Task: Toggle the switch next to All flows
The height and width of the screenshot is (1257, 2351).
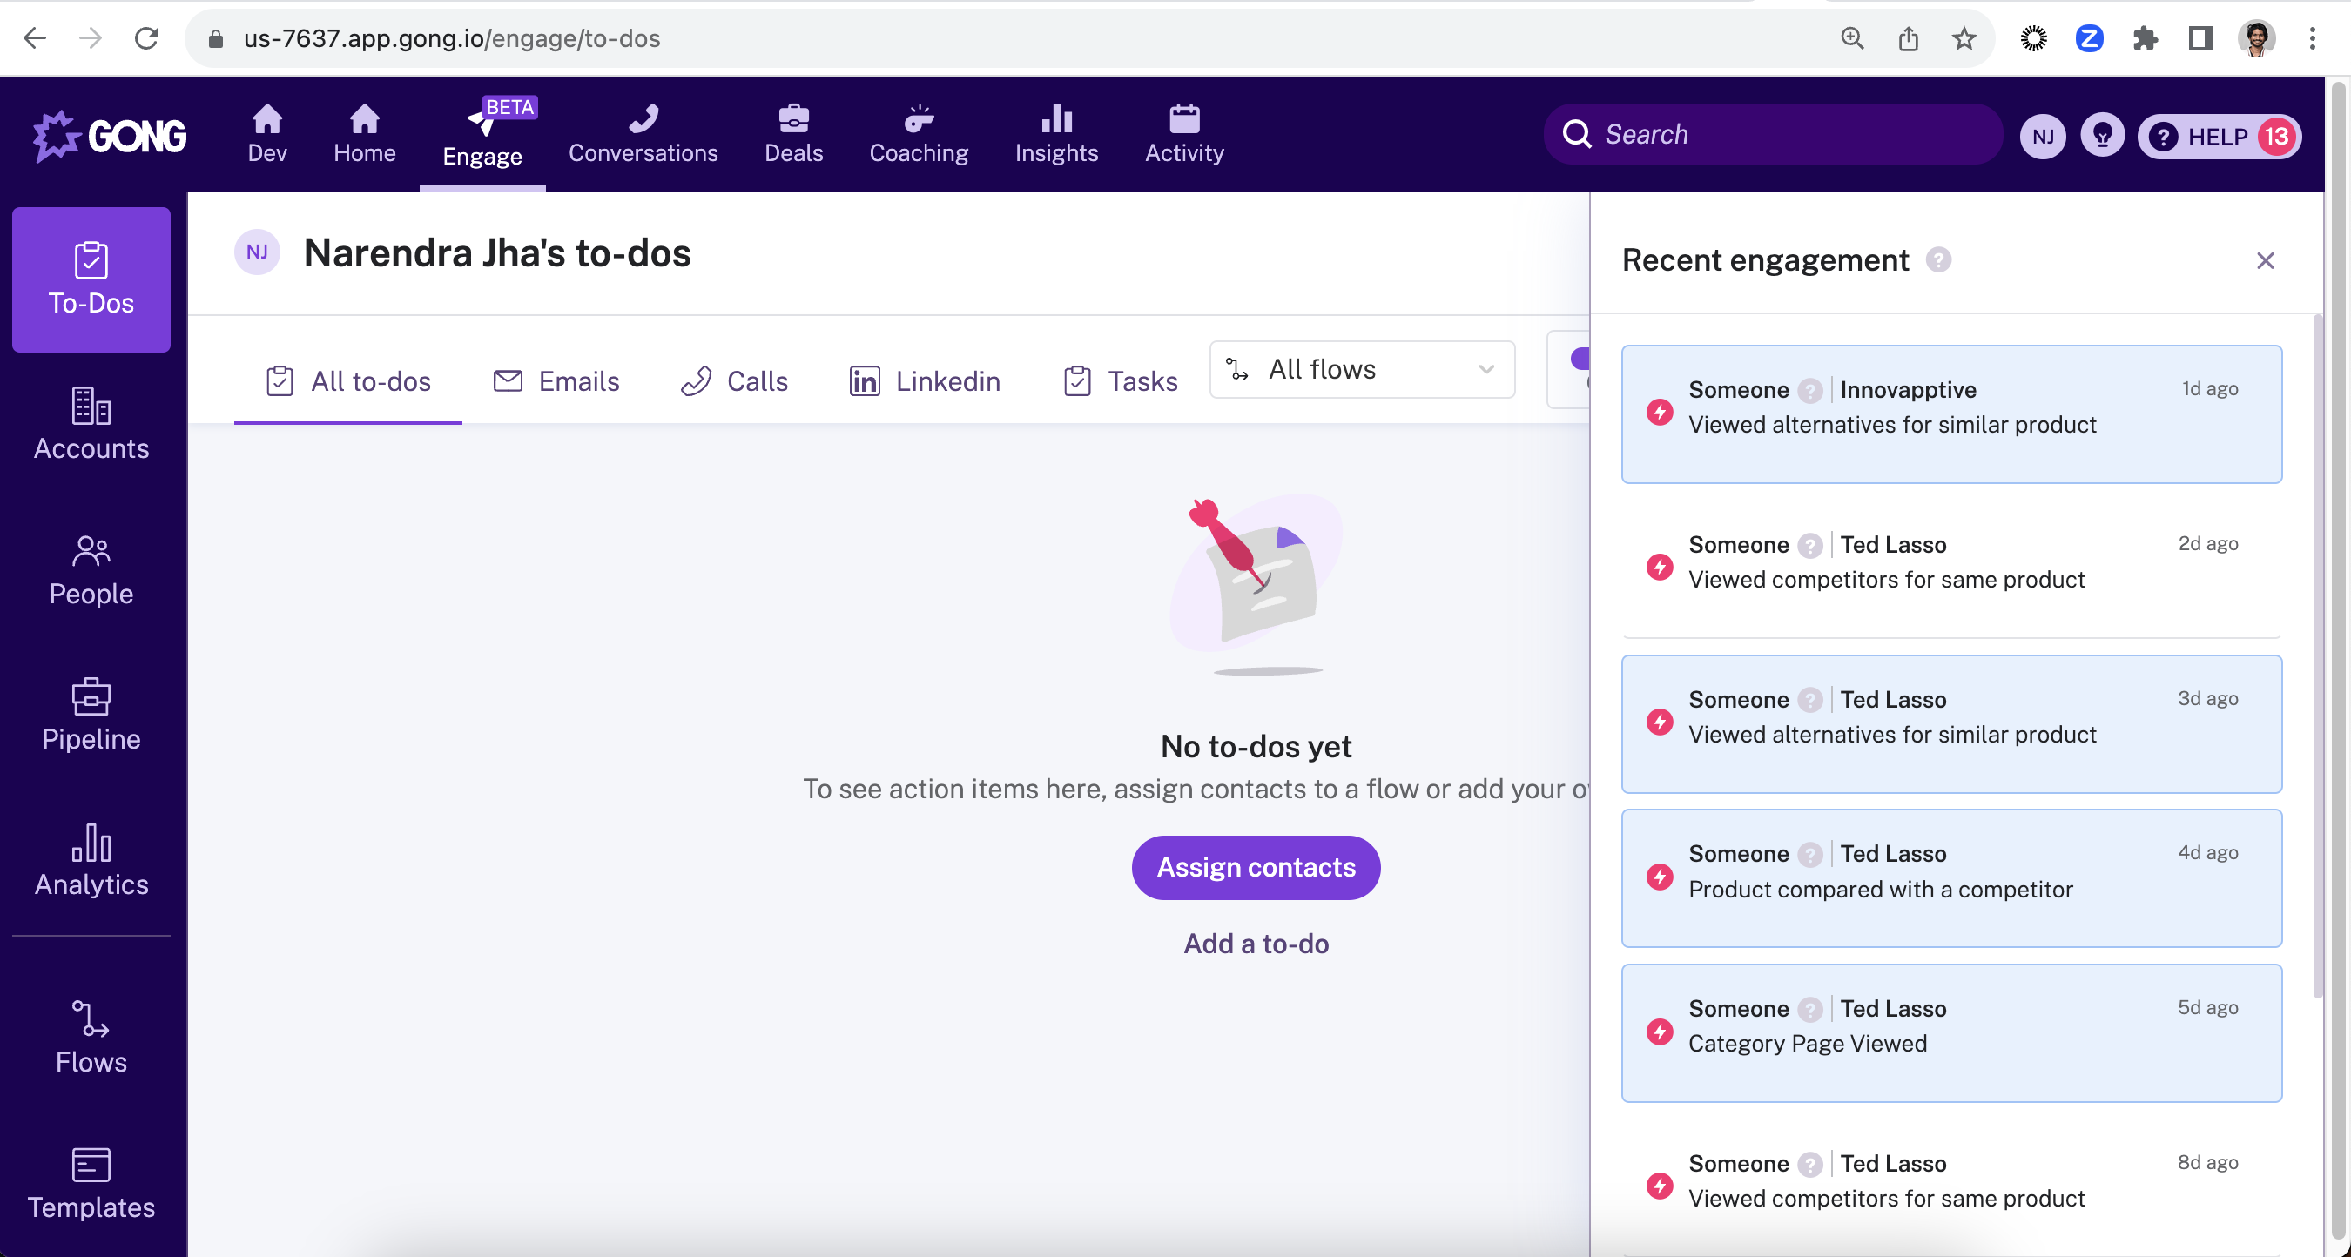Action: coord(1580,360)
